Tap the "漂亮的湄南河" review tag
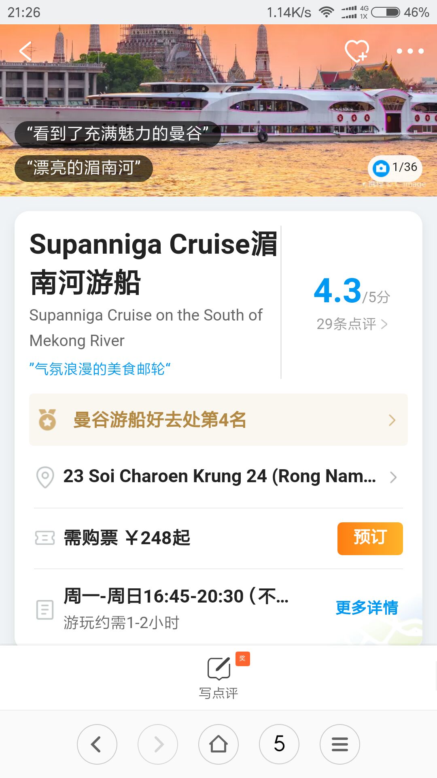Screen dimensions: 437x778 pos(84,168)
